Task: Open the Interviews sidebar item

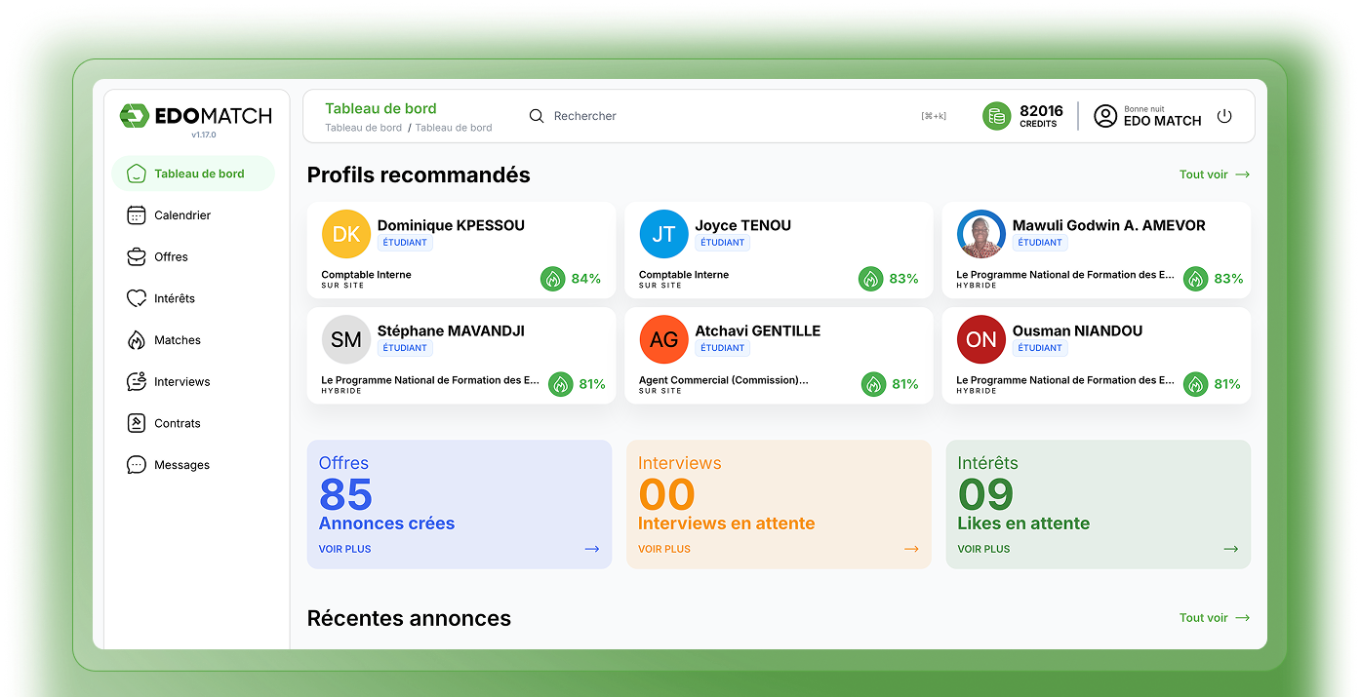Action: coord(184,381)
